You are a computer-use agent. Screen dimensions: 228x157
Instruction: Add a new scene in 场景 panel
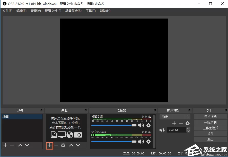click(x=5, y=145)
